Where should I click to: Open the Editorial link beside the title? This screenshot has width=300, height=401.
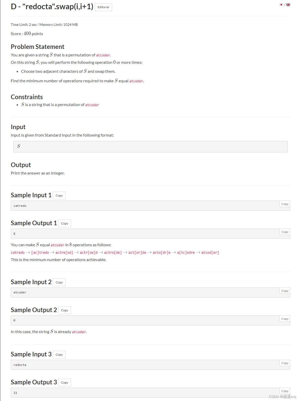(x=103, y=7)
